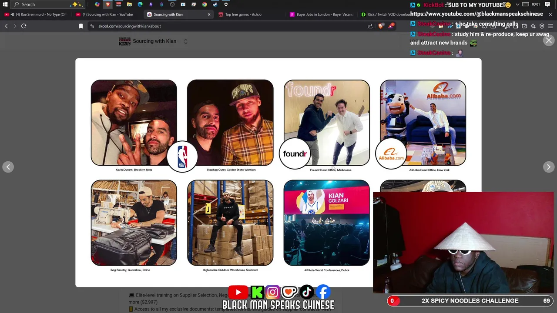Open the Brave Shields lion icon
The width and height of the screenshot is (557, 313).
pos(381,26)
